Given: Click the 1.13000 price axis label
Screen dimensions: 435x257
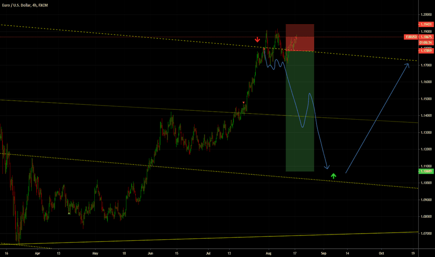Looking at the screenshot, I should pyautogui.click(x=426, y=133).
